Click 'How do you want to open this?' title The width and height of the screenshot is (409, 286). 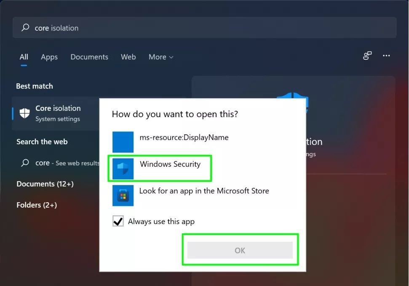click(175, 114)
